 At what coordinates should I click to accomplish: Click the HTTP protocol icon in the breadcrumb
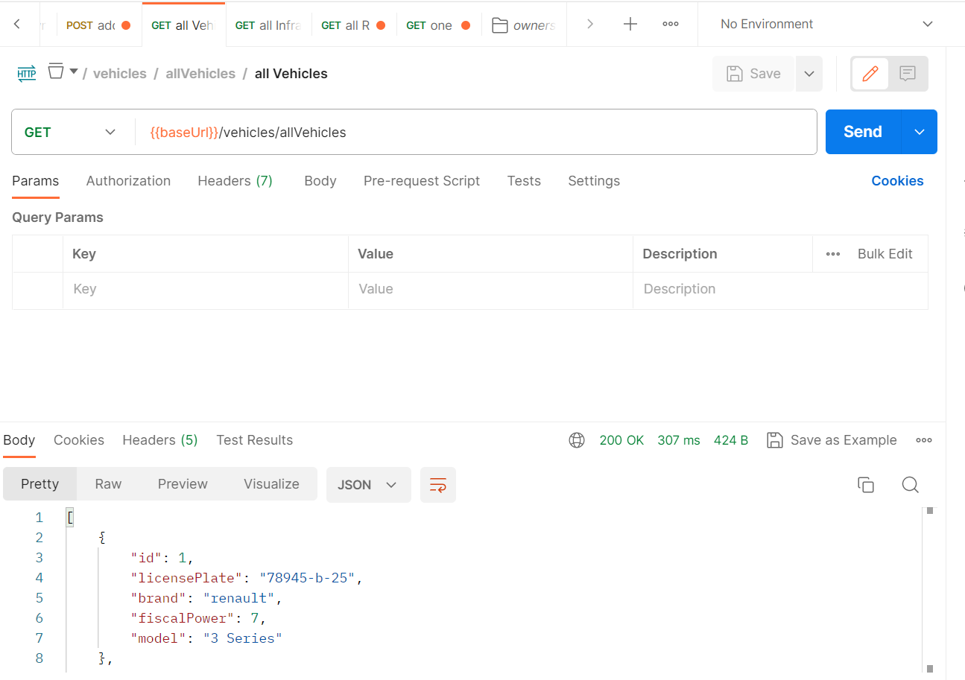tap(27, 73)
